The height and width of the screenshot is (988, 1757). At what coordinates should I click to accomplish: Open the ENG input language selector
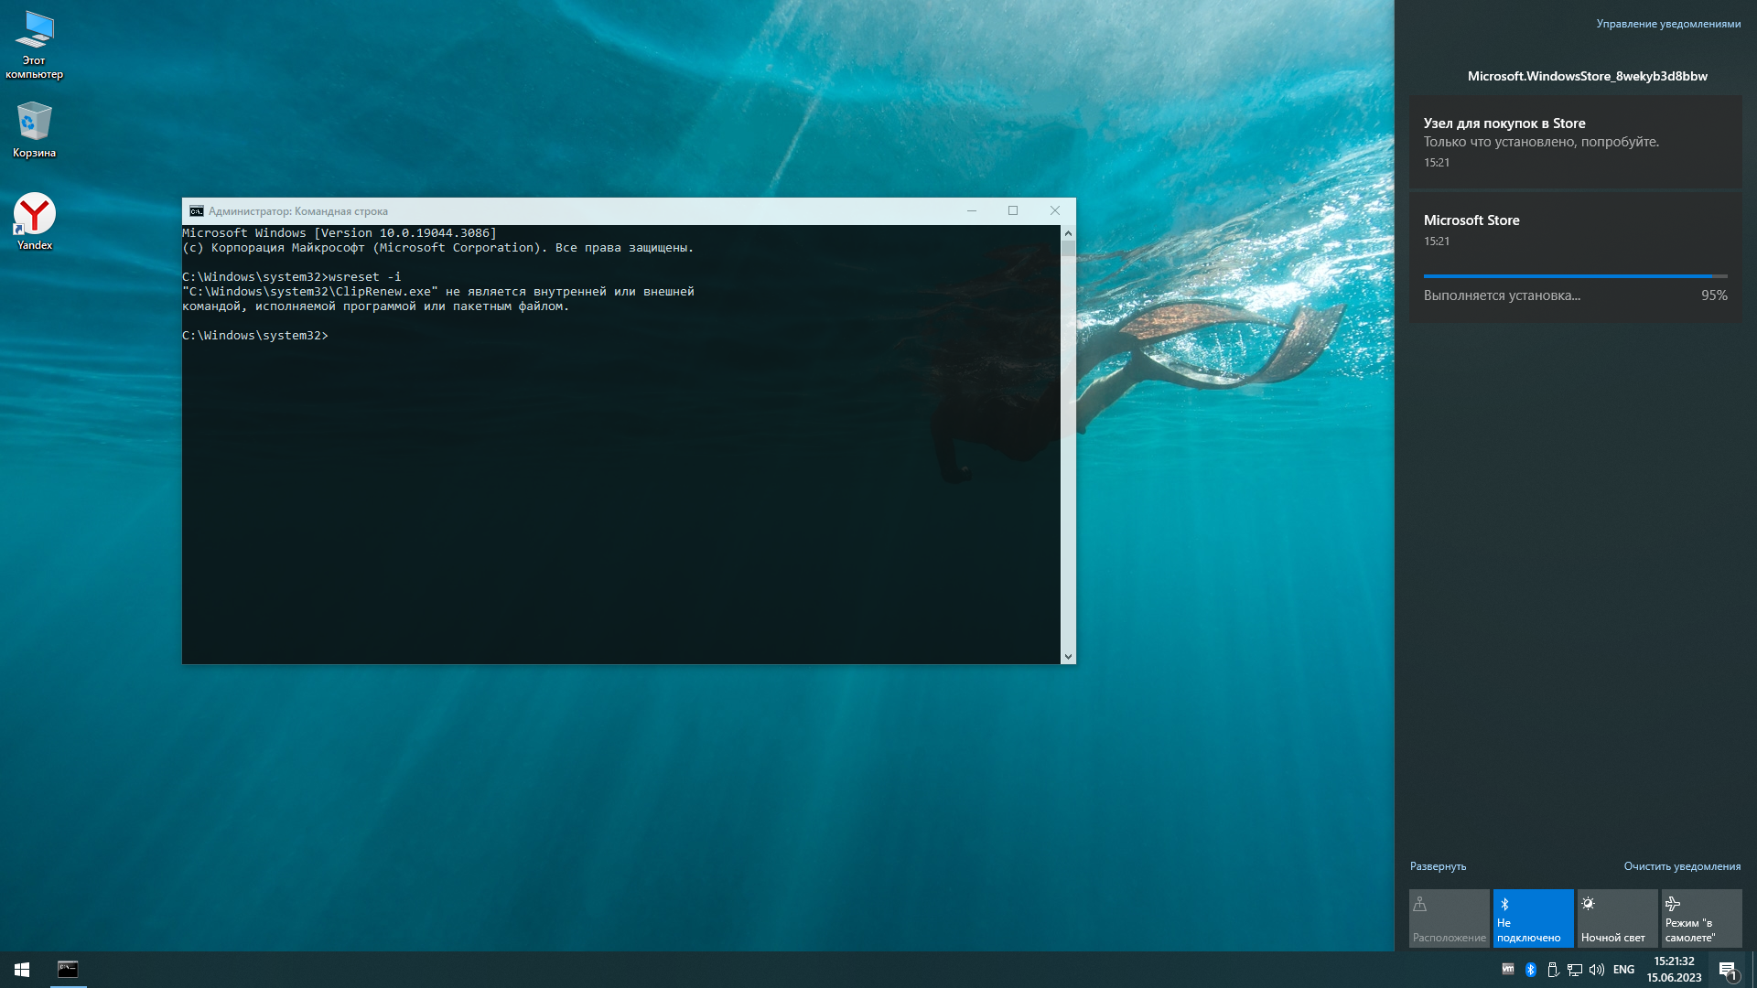(x=1623, y=969)
